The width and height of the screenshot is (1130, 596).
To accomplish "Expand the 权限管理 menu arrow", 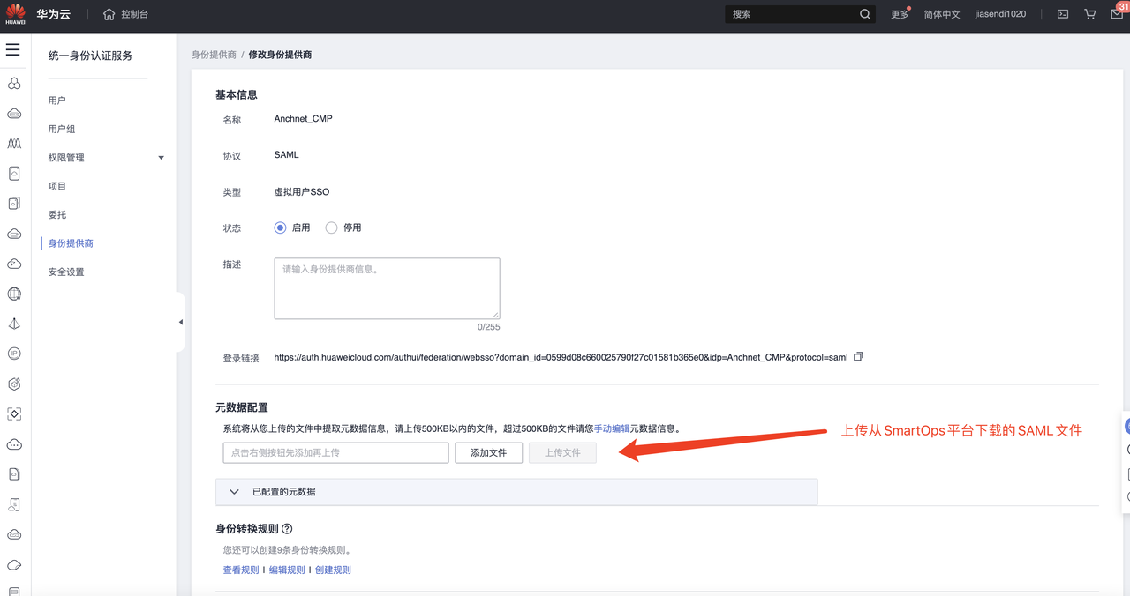I will coord(161,158).
